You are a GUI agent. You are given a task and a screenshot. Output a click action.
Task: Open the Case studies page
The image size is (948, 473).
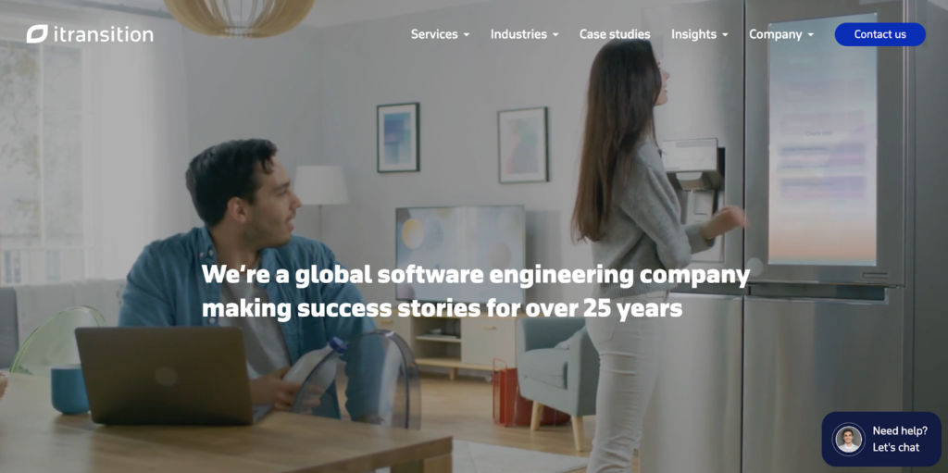coord(615,34)
